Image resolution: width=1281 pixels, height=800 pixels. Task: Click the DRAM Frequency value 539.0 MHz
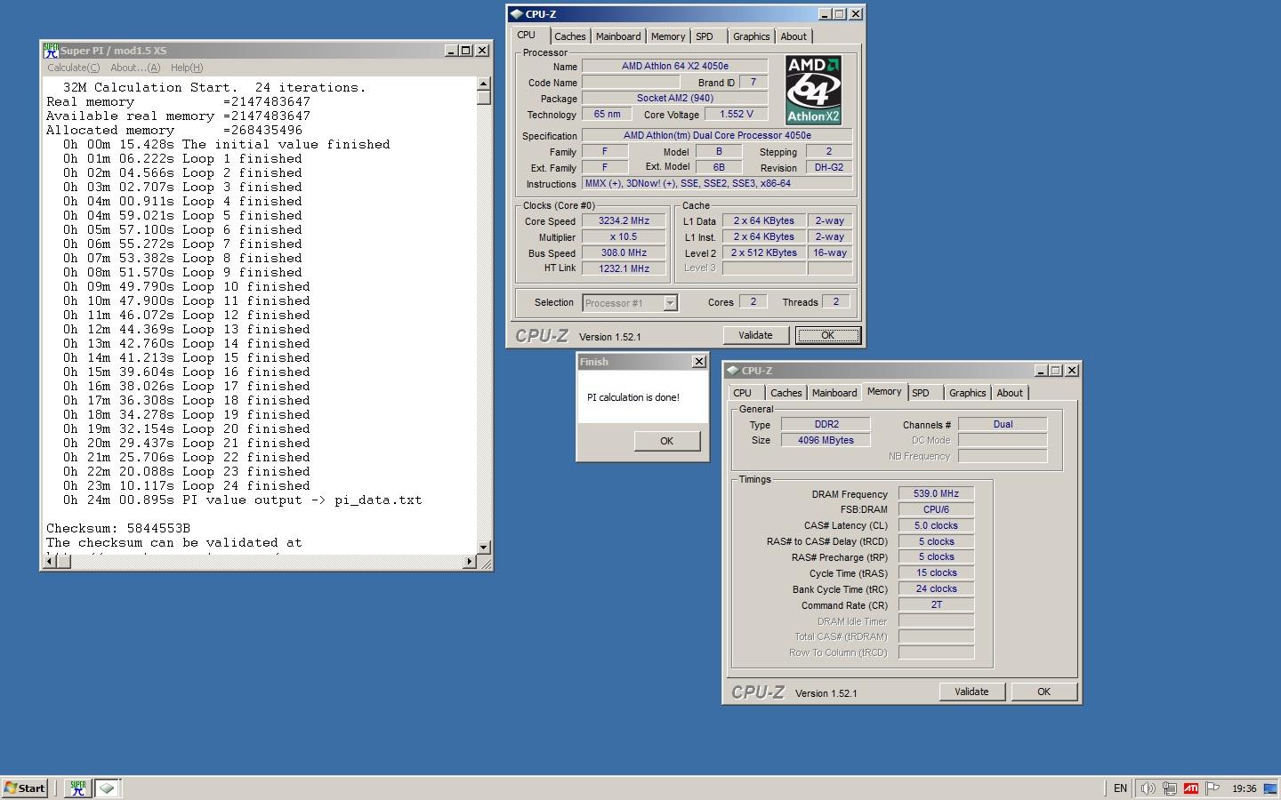point(936,493)
